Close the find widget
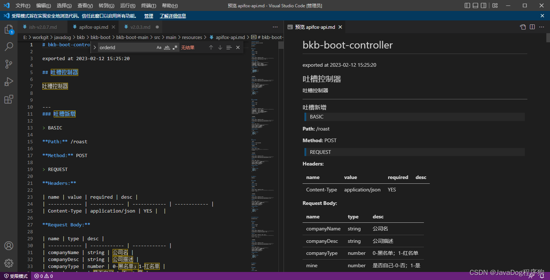The width and height of the screenshot is (550, 280). tap(238, 47)
